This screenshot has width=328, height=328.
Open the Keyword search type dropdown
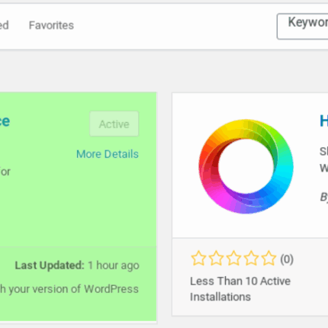tap(303, 27)
